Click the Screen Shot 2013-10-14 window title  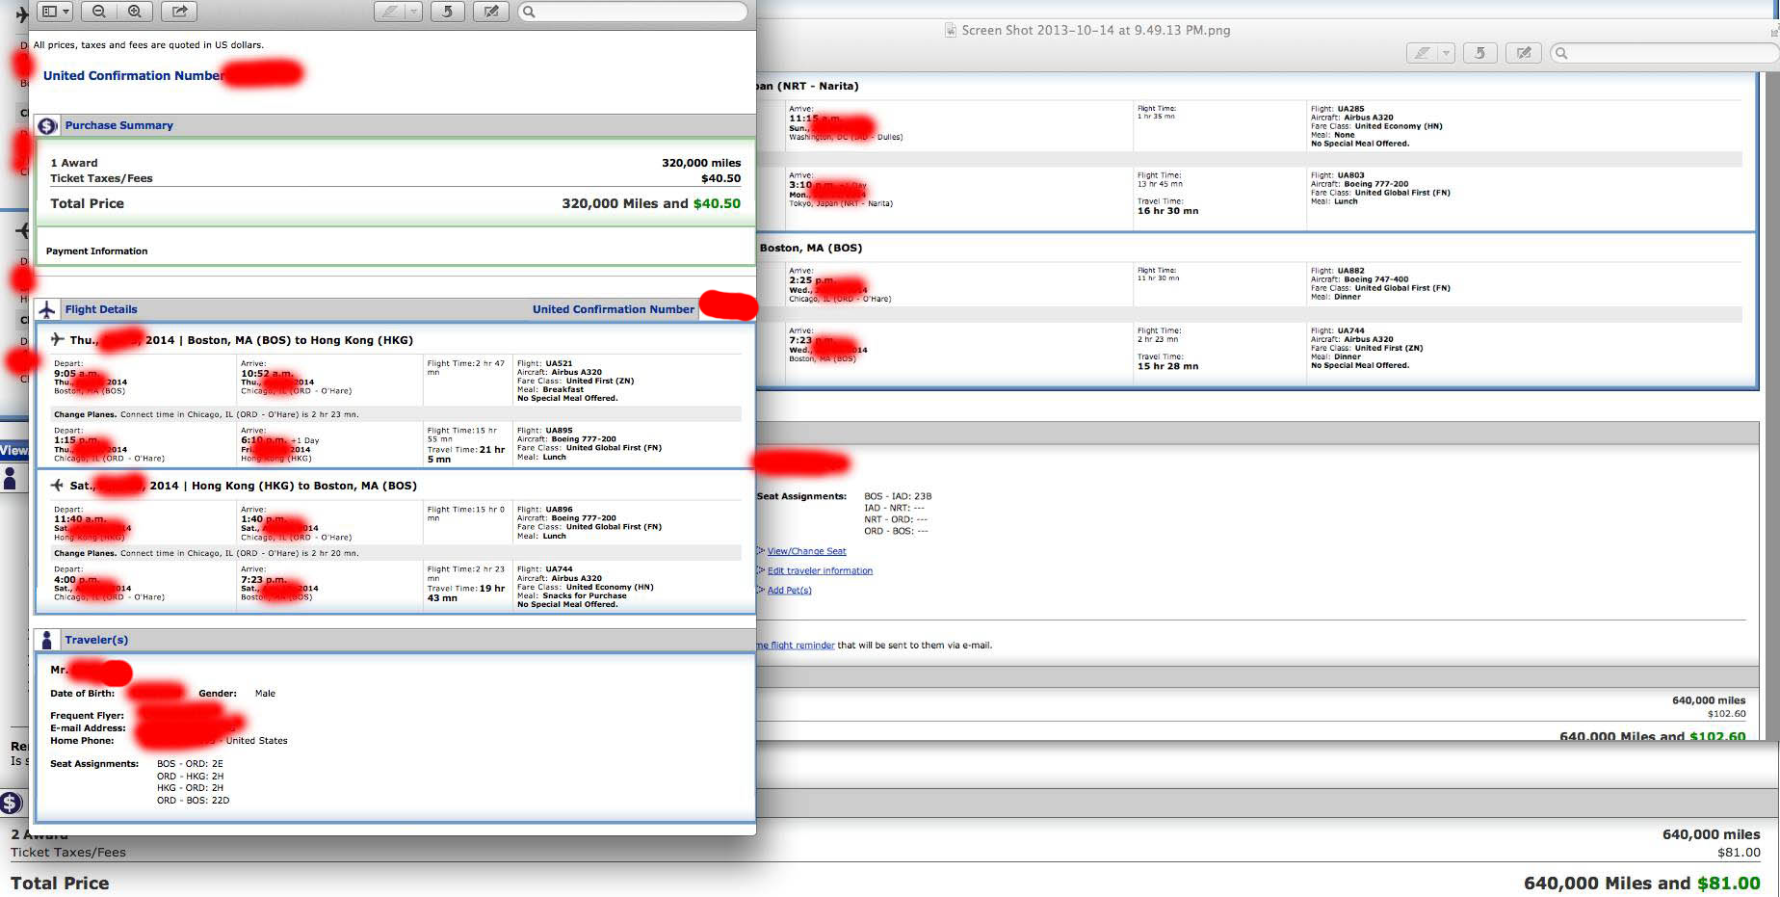[1096, 30]
